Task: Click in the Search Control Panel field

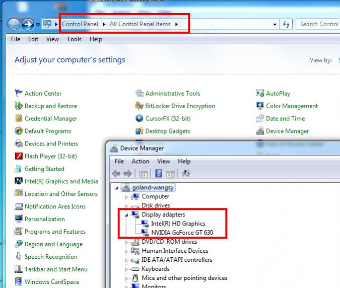Action: click(318, 24)
